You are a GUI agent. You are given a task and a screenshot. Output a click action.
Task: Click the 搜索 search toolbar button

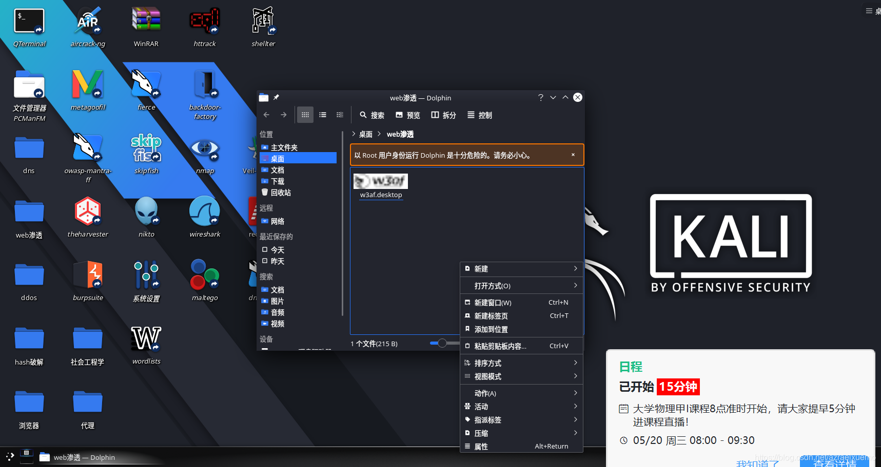coord(373,115)
